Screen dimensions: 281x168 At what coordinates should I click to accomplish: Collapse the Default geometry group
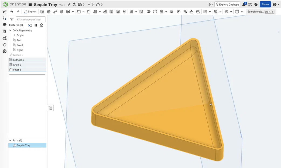coord(10,30)
